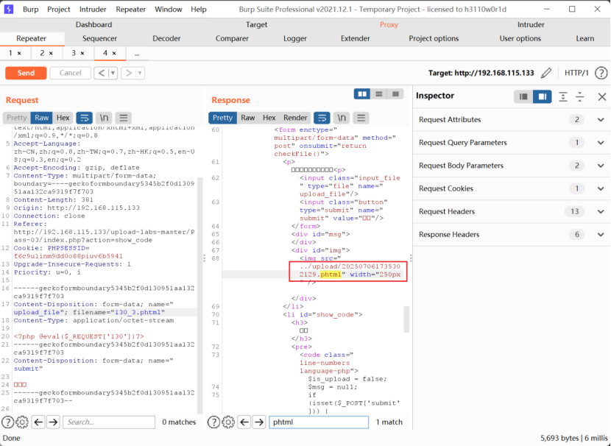Focus the Response search field containing phtml

[319, 422]
